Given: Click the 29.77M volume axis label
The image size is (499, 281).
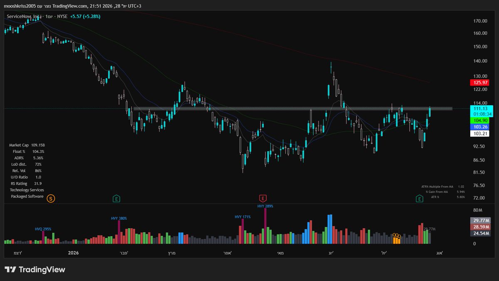Looking at the screenshot, I should [480, 220].
